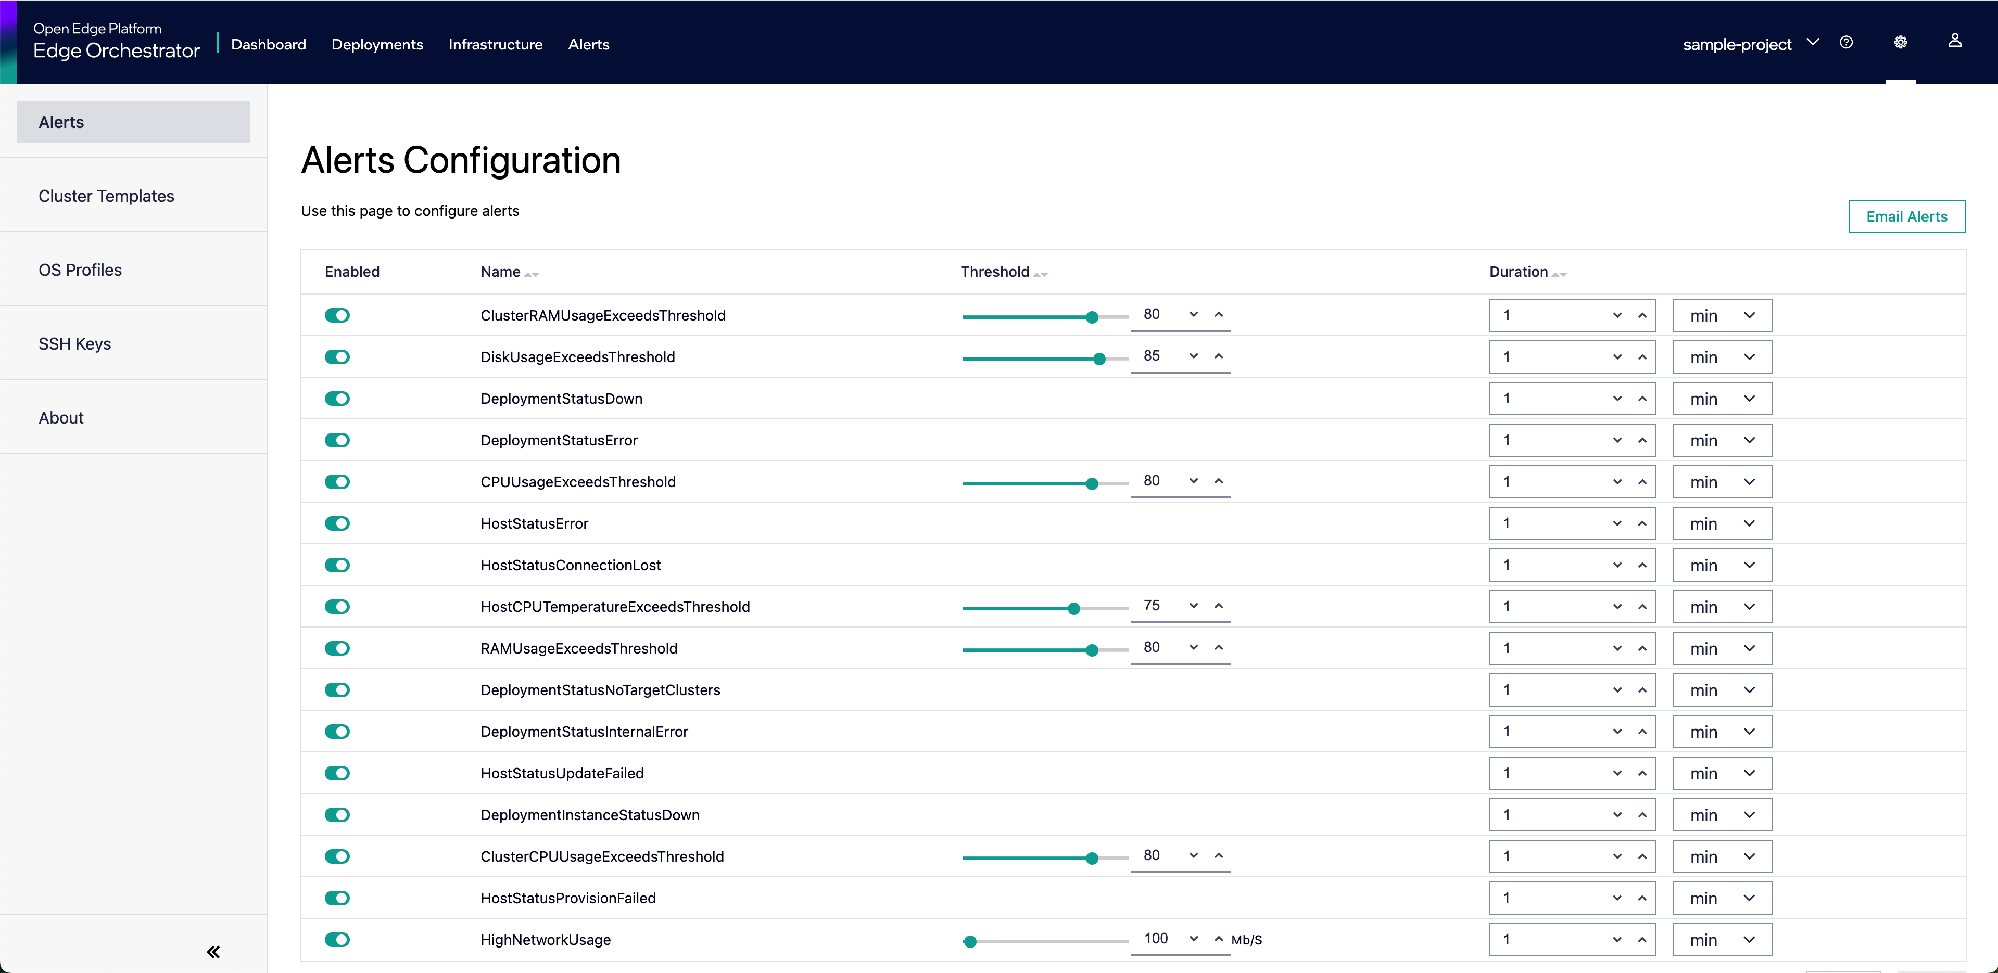Go to the Deployments top menu
1998x973 pixels.
click(x=377, y=44)
